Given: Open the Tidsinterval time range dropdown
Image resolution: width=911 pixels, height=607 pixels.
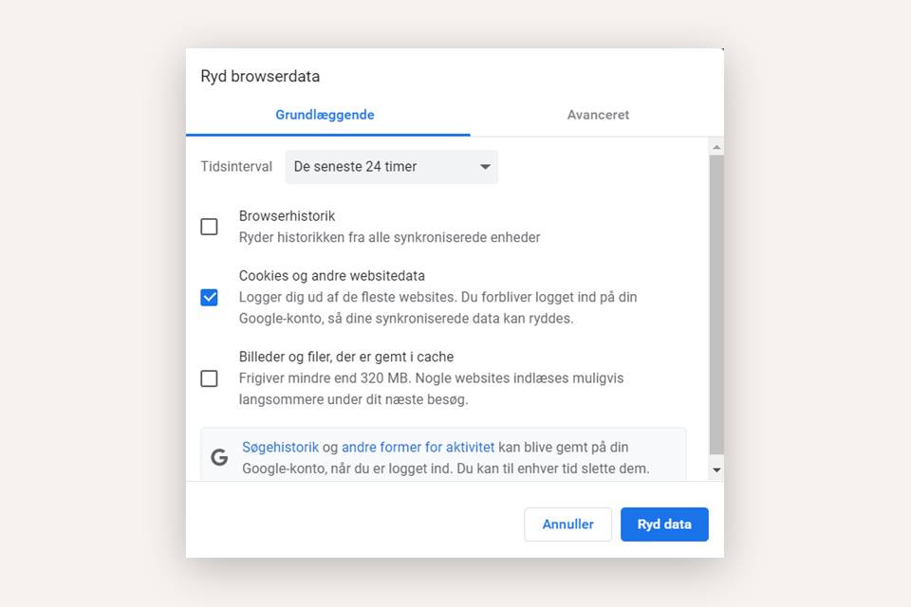Looking at the screenshot, I should pyautogui.click(x=391, y=166).
